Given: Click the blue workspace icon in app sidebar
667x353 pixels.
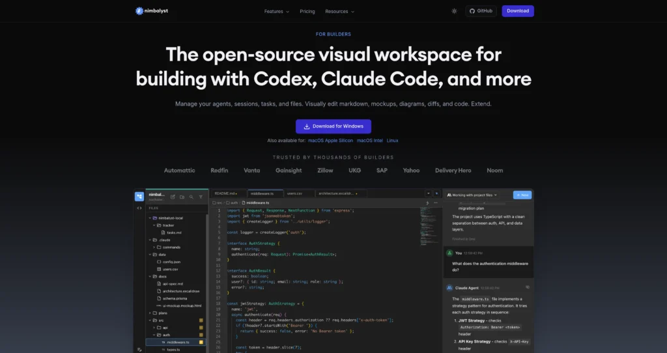Looking at the screenshot, I should click(x=139, y=197).
